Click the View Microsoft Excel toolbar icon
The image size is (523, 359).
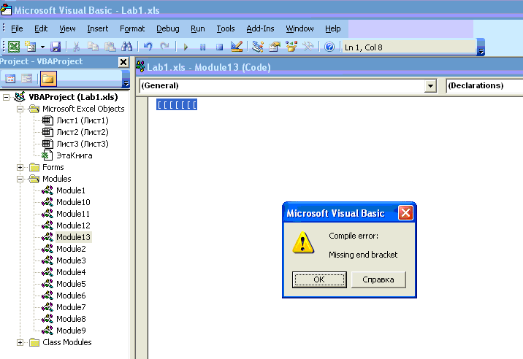[x=14, y=47]
